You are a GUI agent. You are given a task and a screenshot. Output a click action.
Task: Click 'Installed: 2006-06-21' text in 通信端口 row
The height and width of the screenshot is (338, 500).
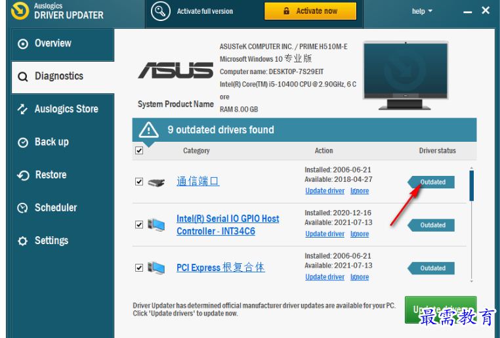click(x=338, y=169)
